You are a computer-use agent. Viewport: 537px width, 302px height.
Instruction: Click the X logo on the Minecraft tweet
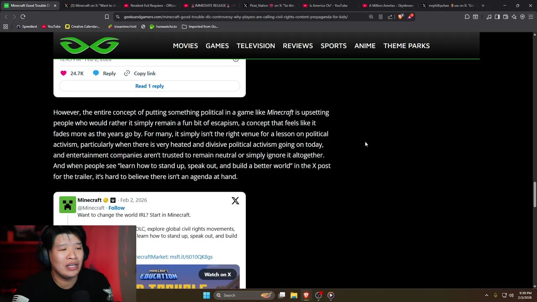[x=235, y=201]
